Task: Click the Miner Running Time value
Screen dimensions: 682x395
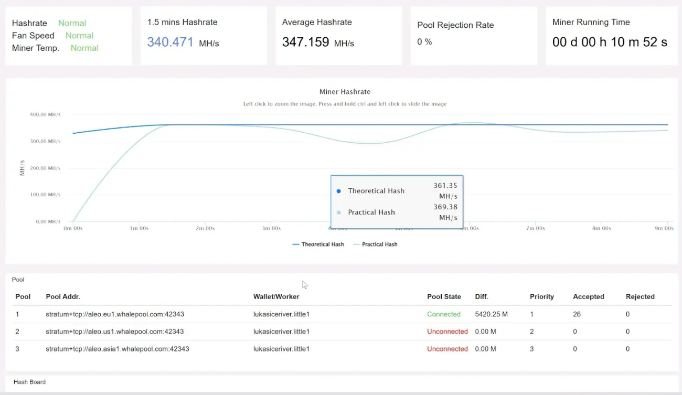Action: point(610,42)
